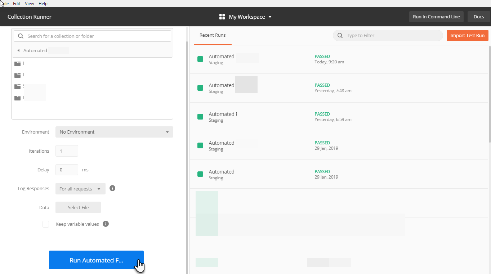Switch to the Recent Runs tab

(x=213, y=35)
